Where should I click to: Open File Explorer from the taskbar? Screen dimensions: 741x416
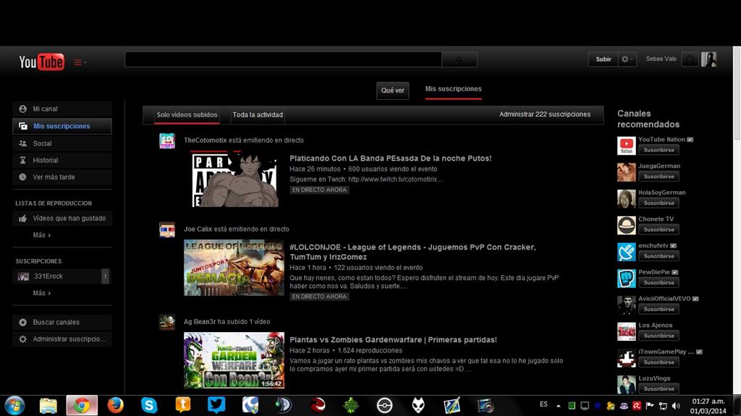click(48, 406)
